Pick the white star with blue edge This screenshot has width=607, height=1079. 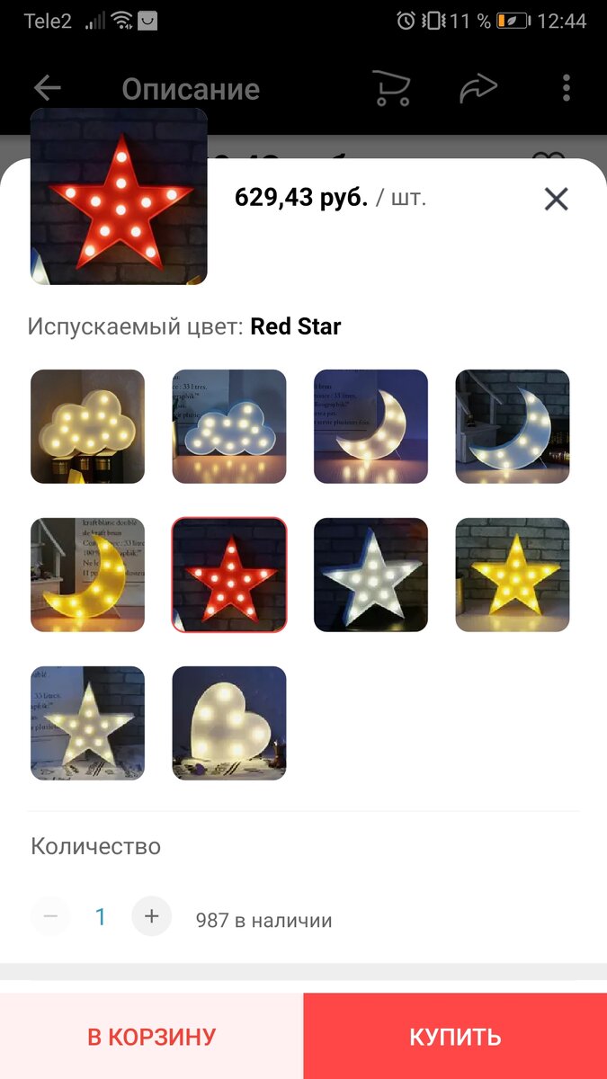tap(370, 575)
